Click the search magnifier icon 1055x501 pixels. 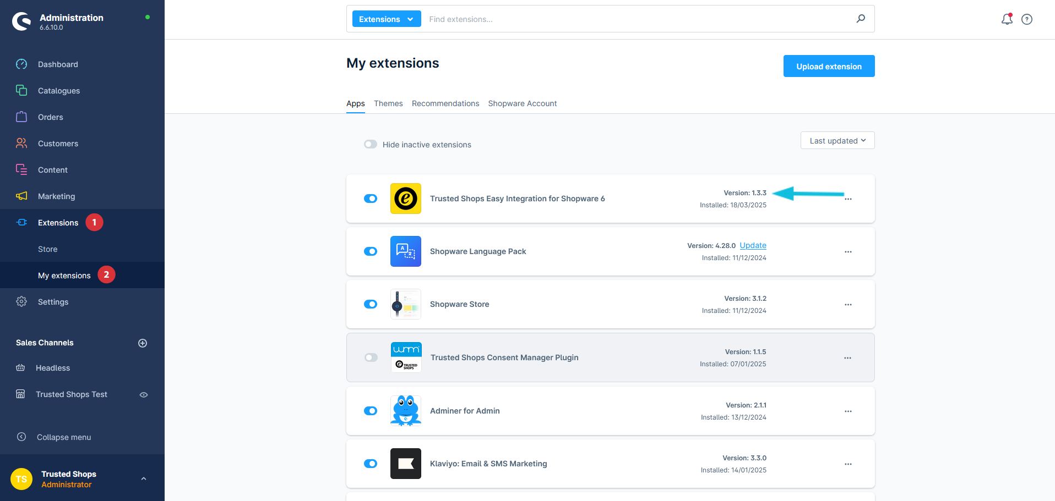pos(860,18)
